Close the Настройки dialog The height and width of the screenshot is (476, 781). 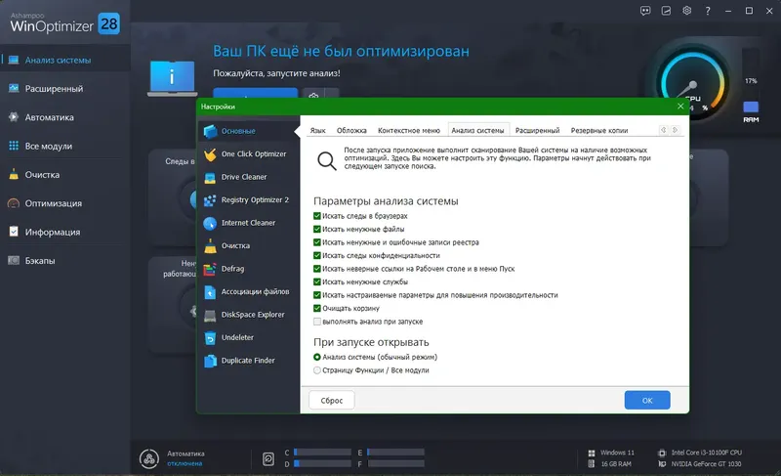pyautogui.click(x=680, y=107)
